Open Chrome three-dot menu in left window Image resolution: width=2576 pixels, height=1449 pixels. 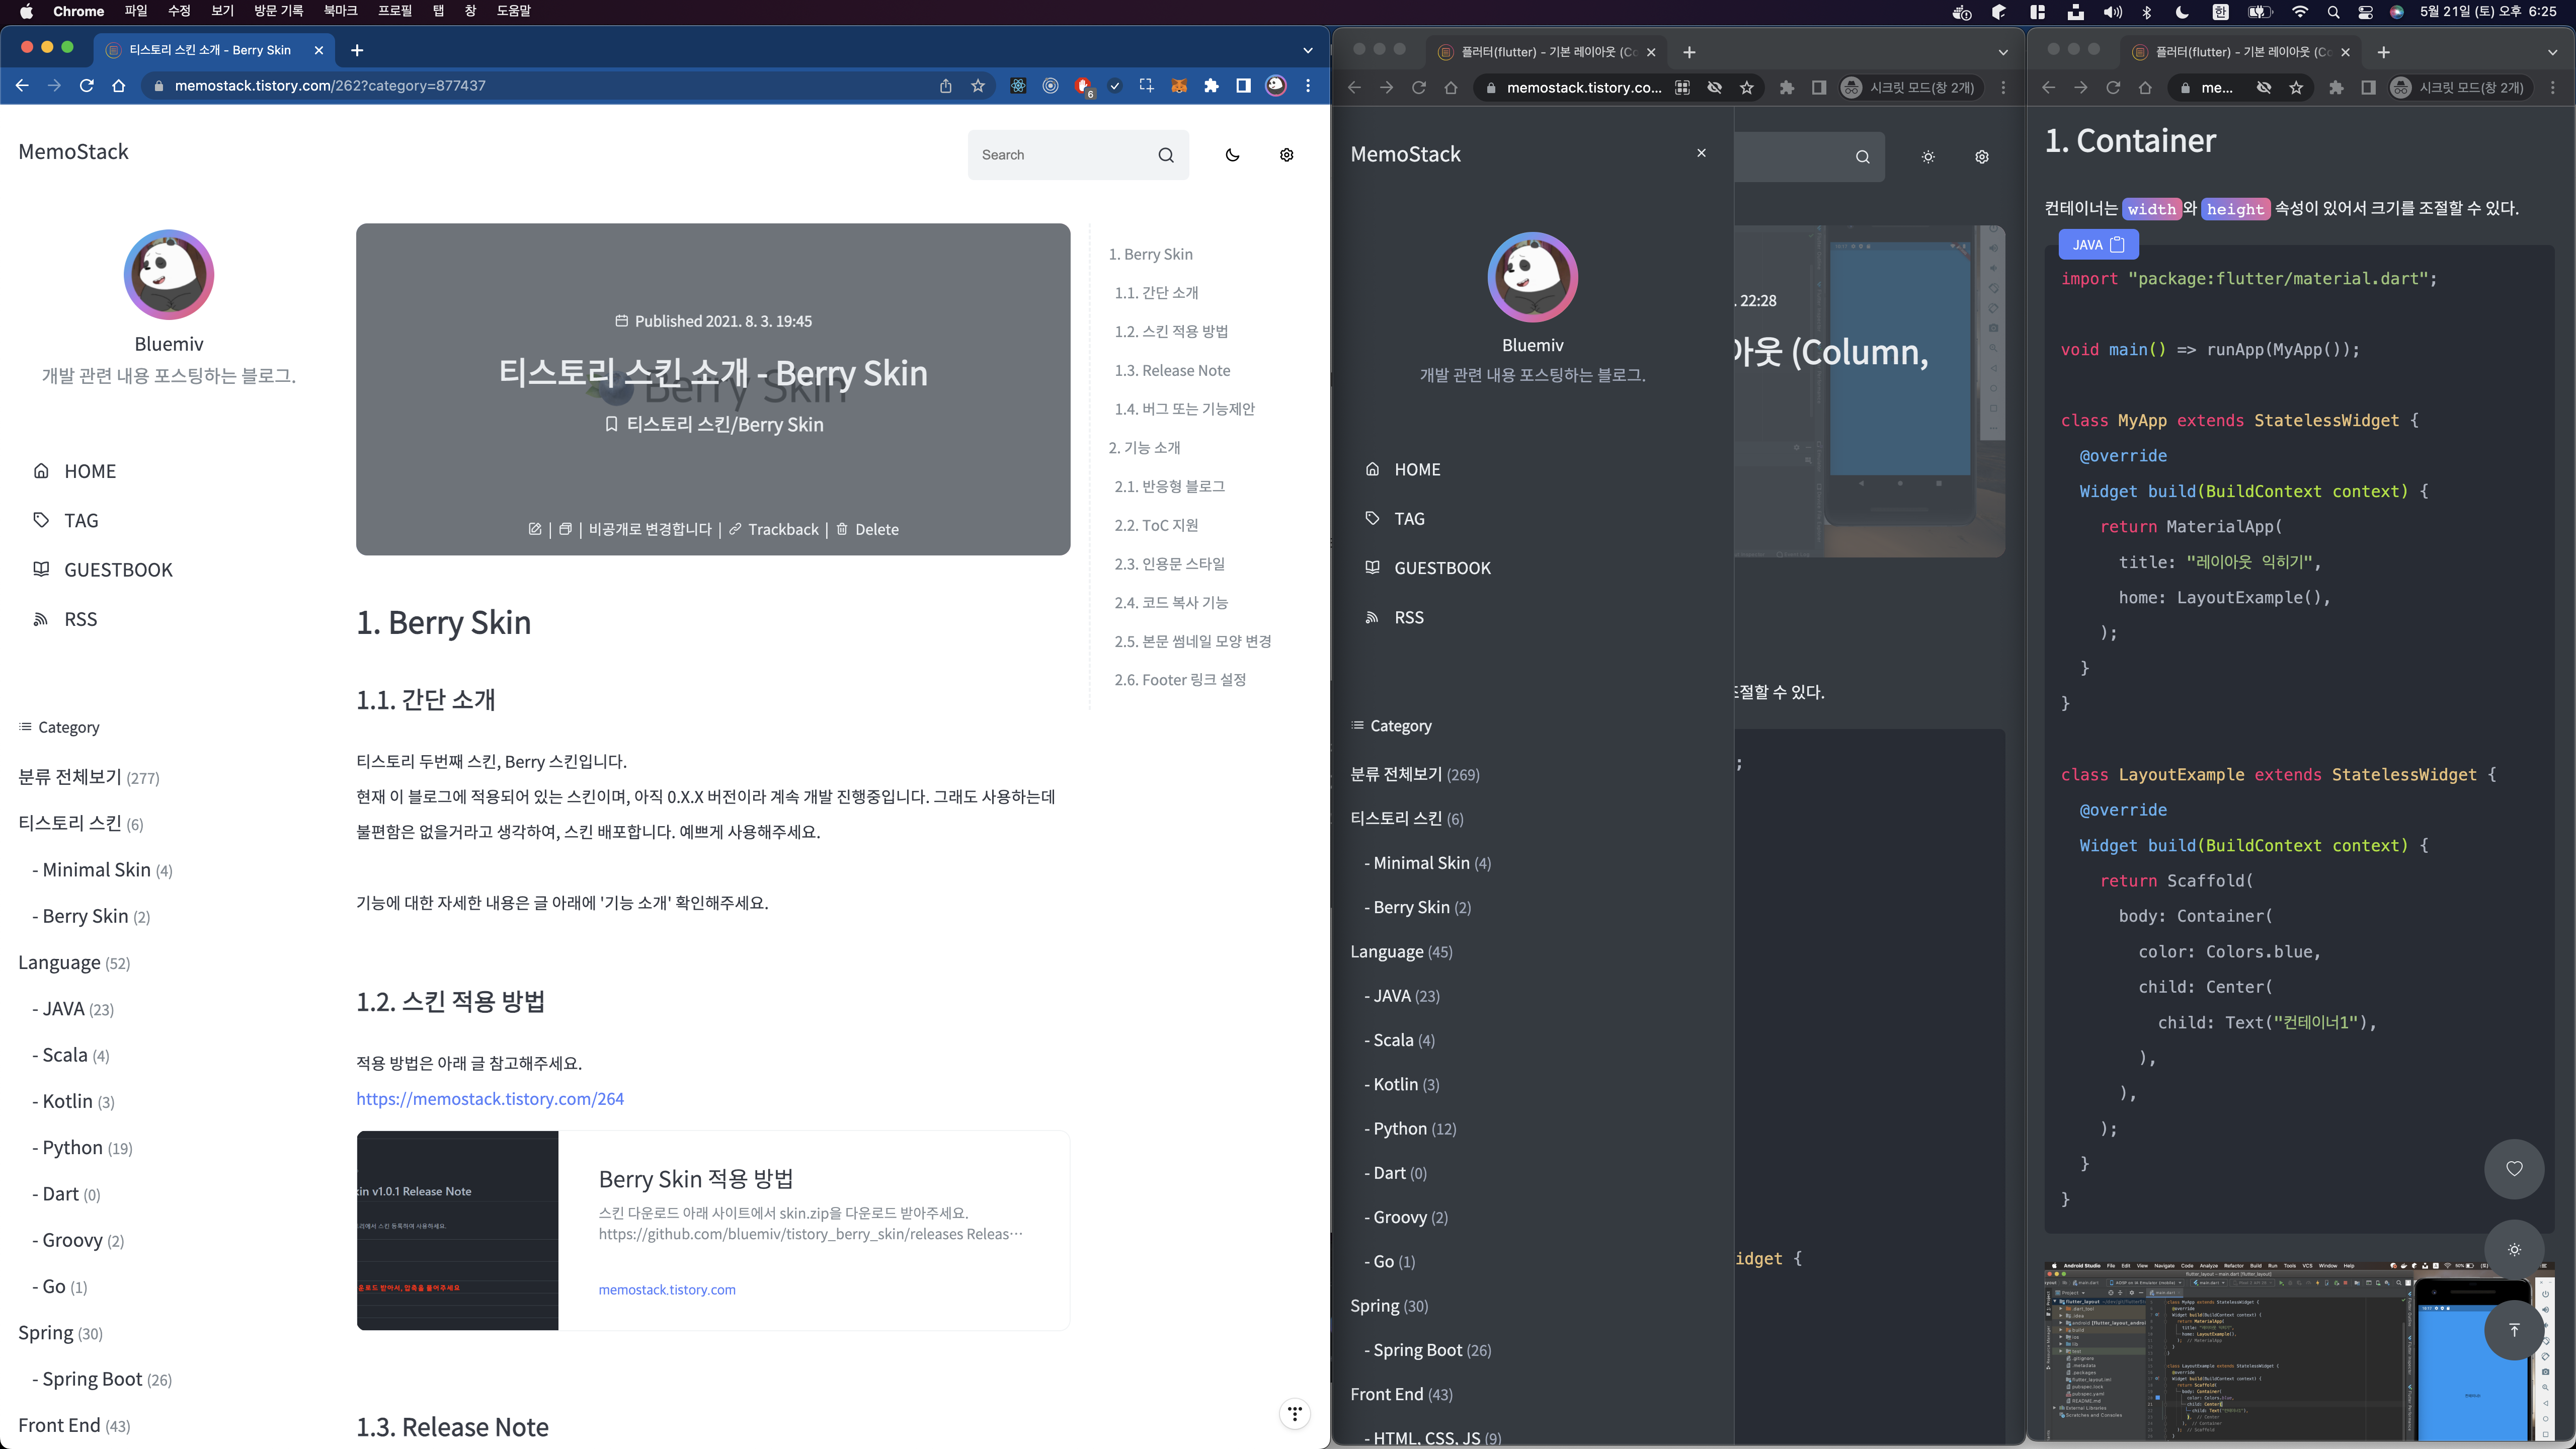[1308, 86]
